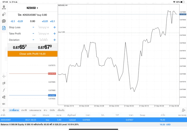187x131 pixels.
Task: Switch to the บันทึก journal tab
Action: tap(52, 110)
